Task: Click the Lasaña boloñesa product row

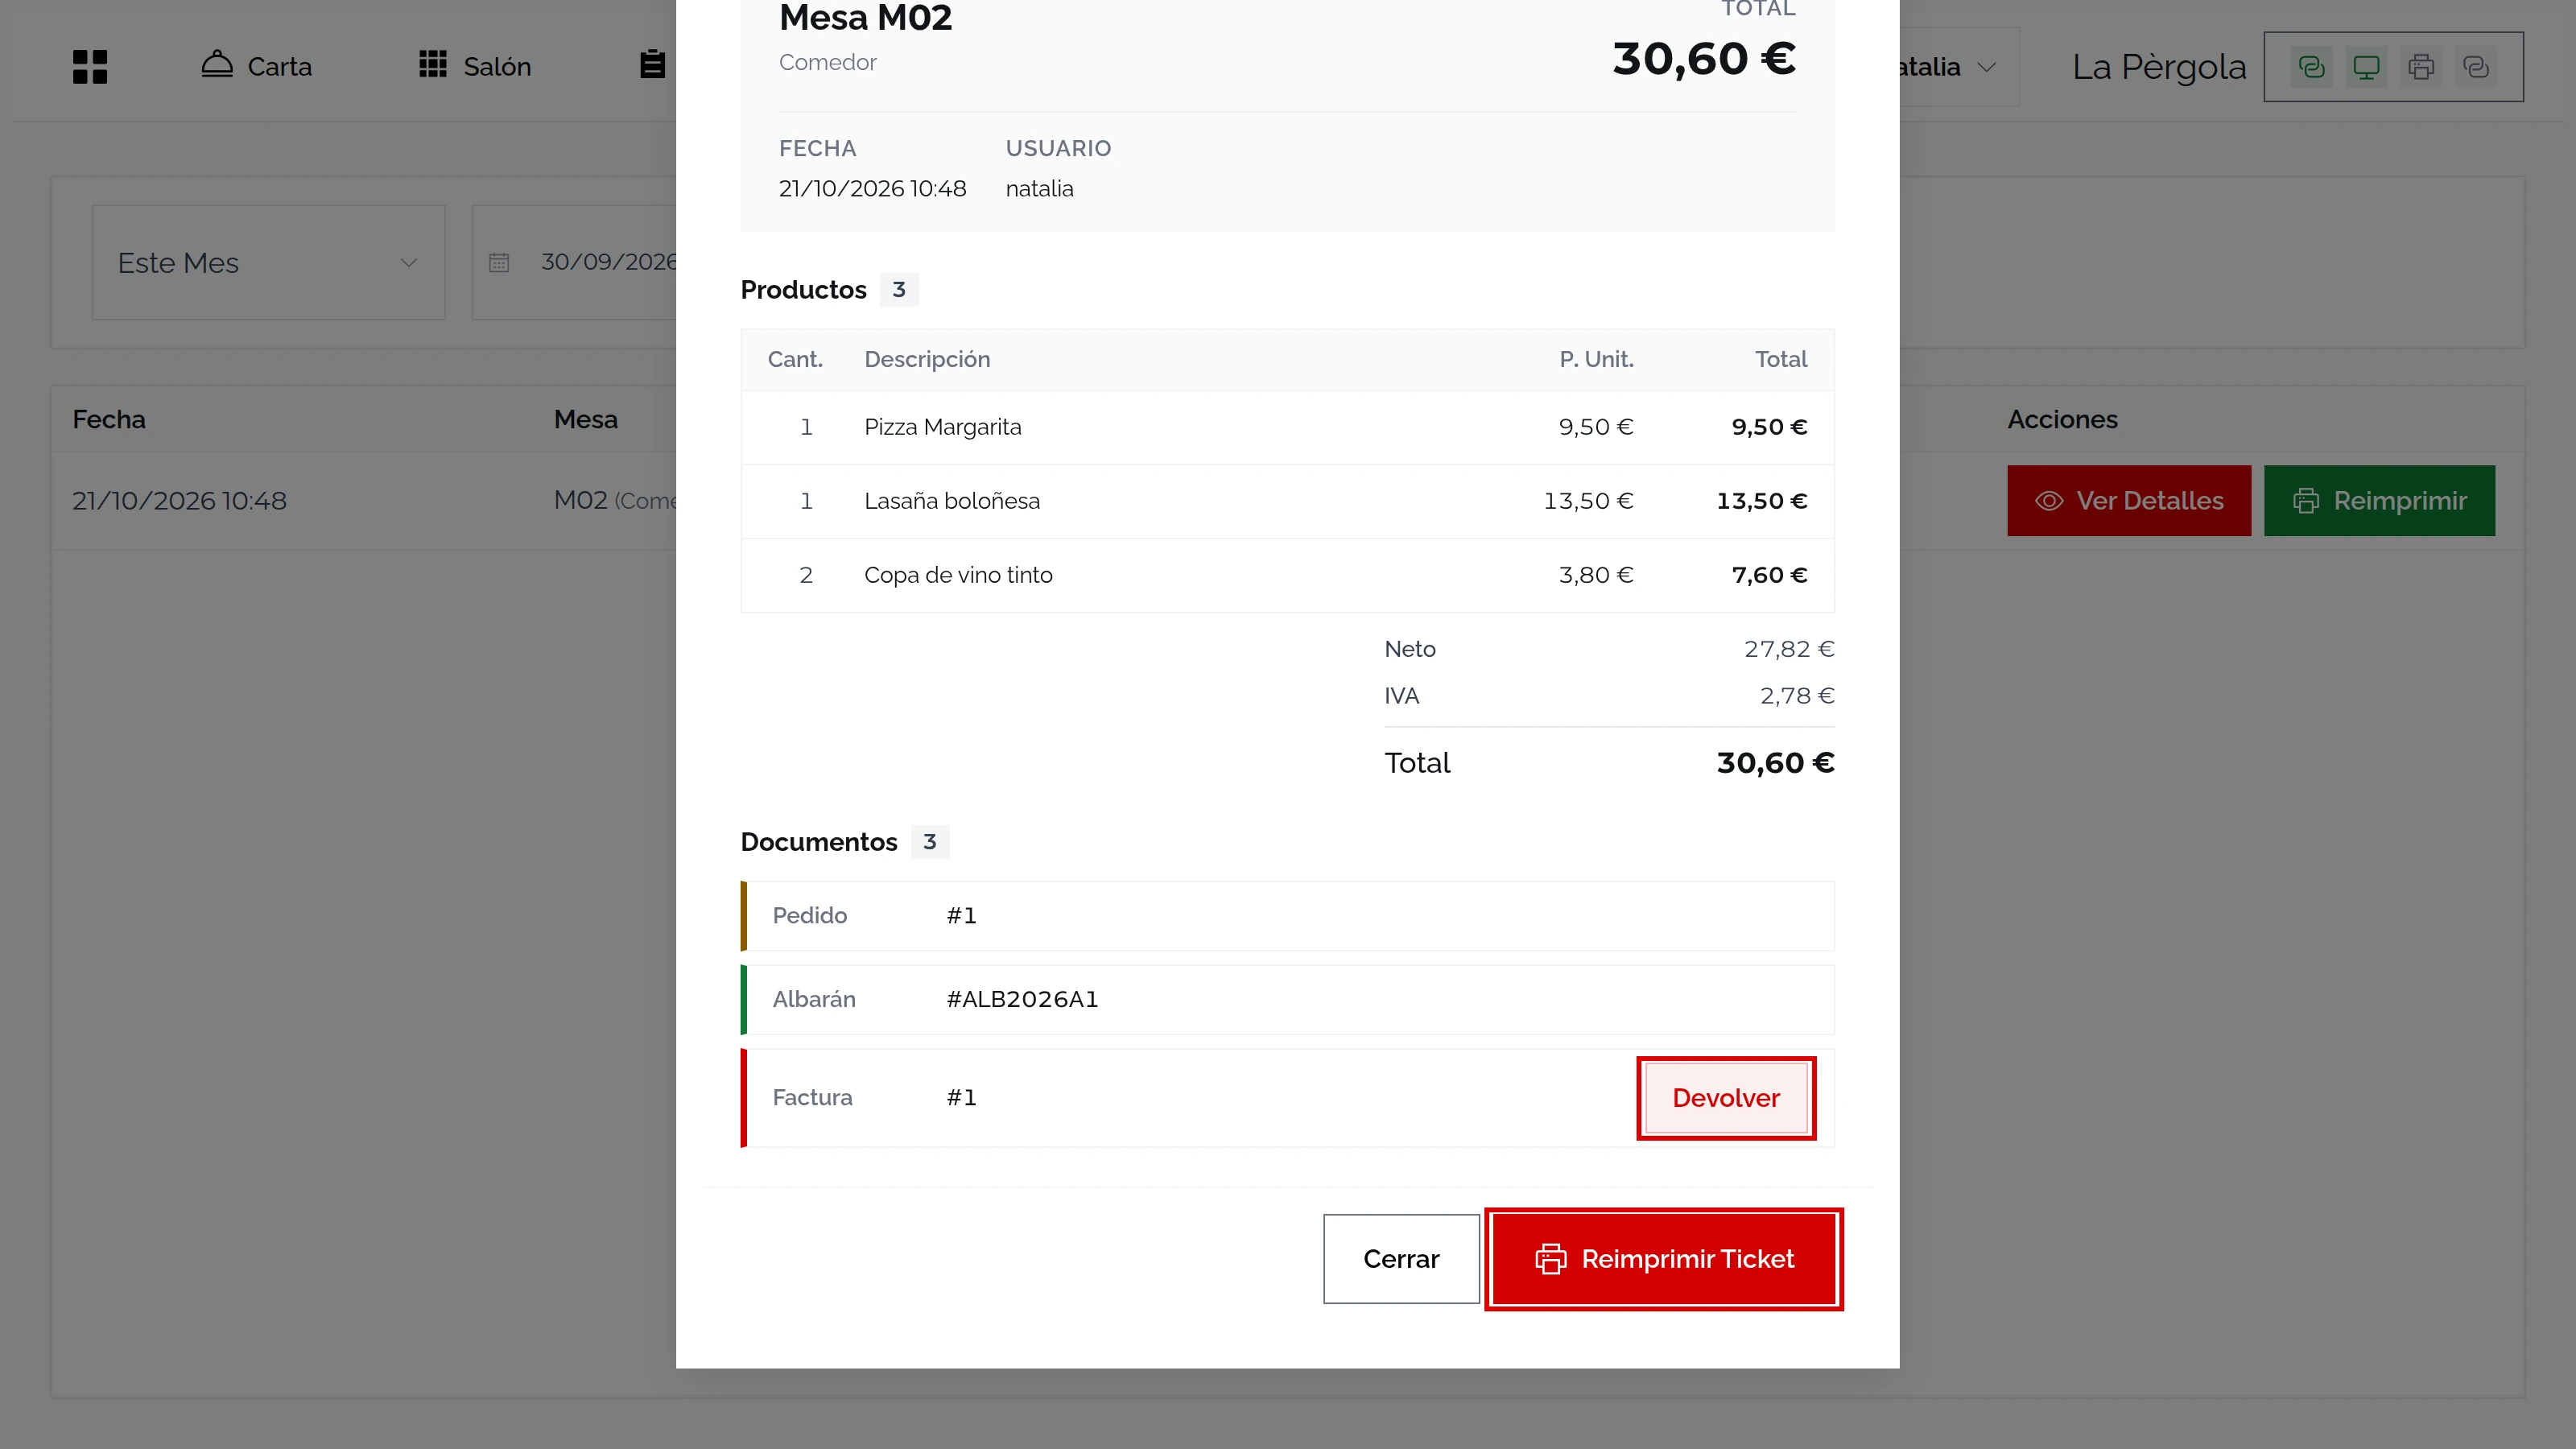Action: (x=1288, y=501)
